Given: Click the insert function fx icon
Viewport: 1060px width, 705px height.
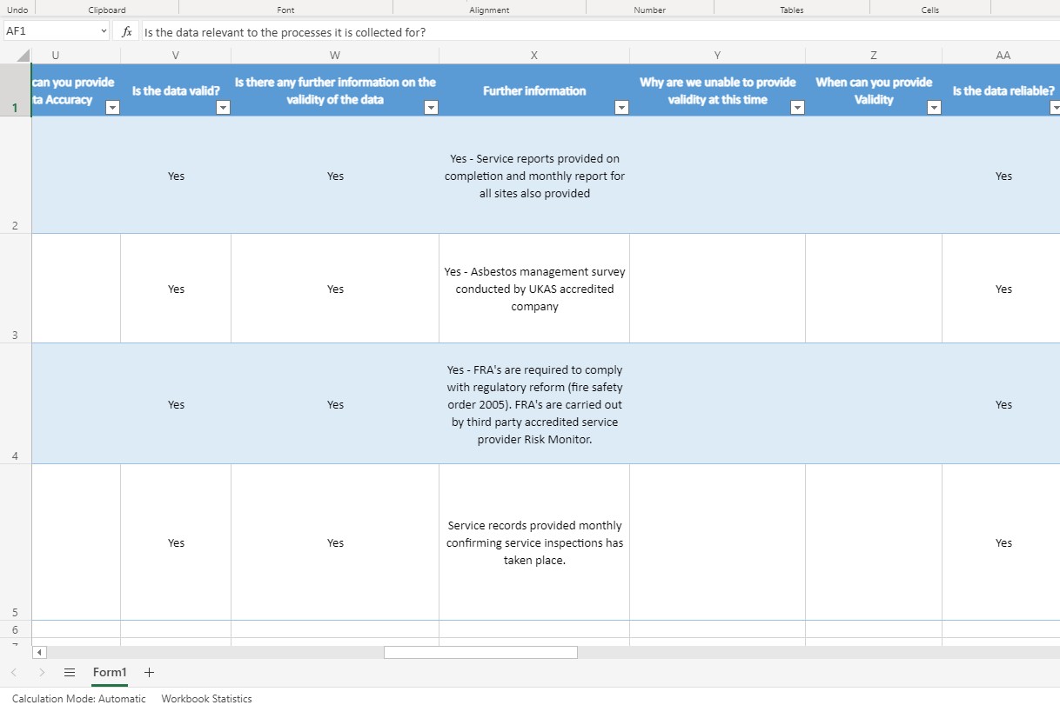Looking at the screenshot, I should pyautogui.click(x=127, y=32).
